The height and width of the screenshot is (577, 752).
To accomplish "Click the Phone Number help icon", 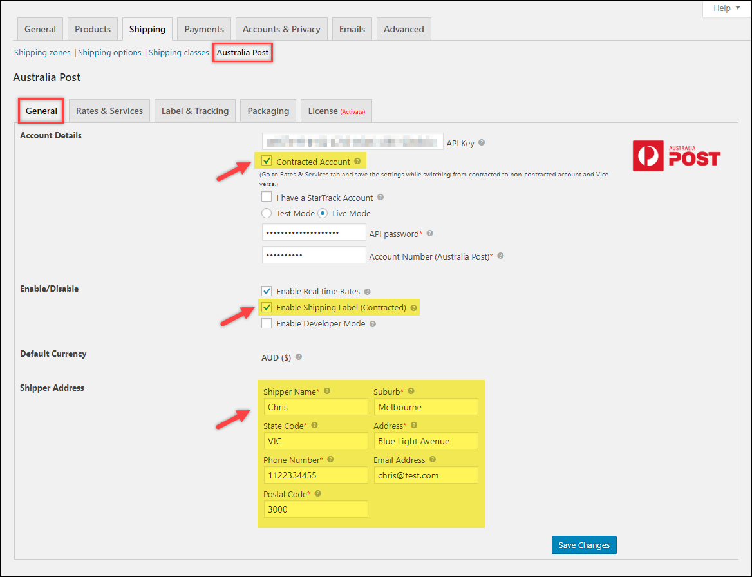I will click(x=330, y=459).
